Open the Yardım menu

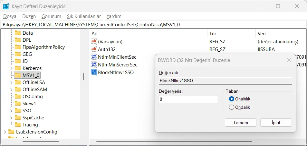[114, 16]
